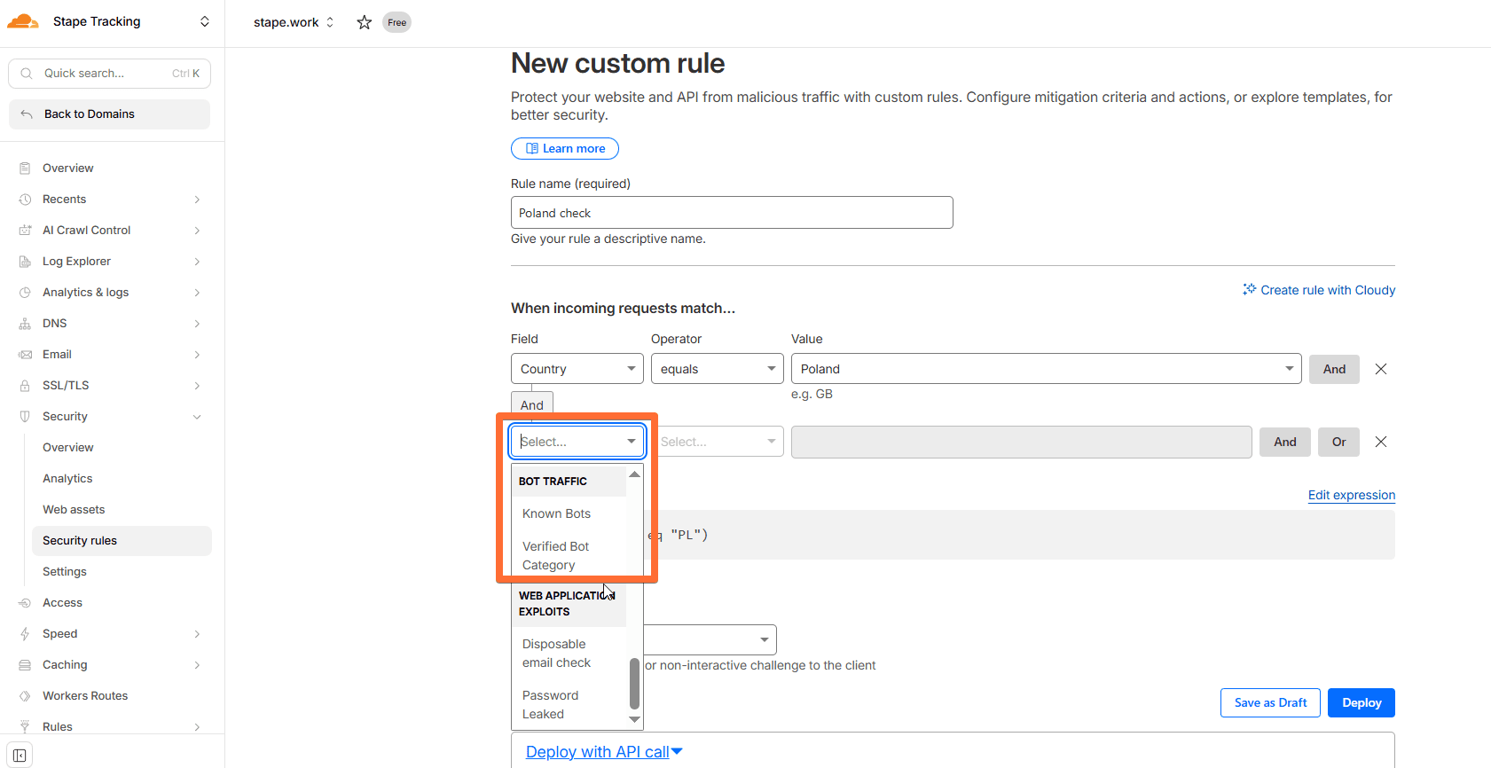Image resolution: width=1491 pixels, height=768 pixels.
Task: Click the Create rule with Cloudy link
Action: tap(1319, 290)
